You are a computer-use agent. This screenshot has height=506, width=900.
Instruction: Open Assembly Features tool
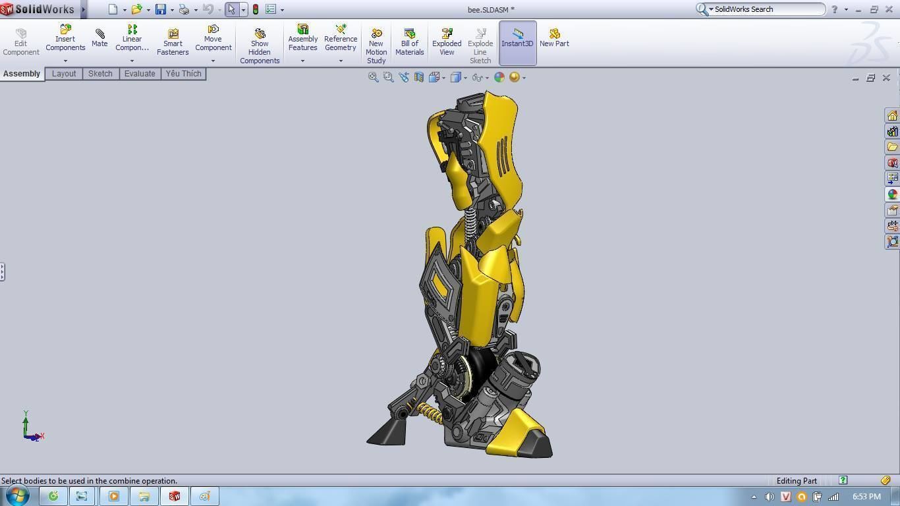pos(302,38)
